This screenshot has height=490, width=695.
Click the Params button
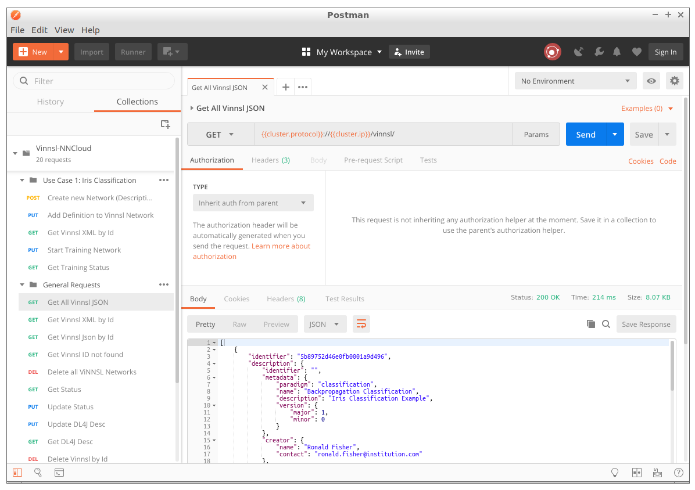[x=536, y=135]
